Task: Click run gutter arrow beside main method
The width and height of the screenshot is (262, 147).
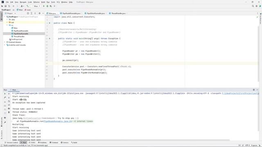Action: tap(50, 38)
